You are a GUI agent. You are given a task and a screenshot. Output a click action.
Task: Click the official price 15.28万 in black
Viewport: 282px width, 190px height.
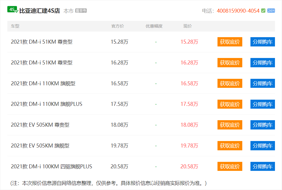119,42
